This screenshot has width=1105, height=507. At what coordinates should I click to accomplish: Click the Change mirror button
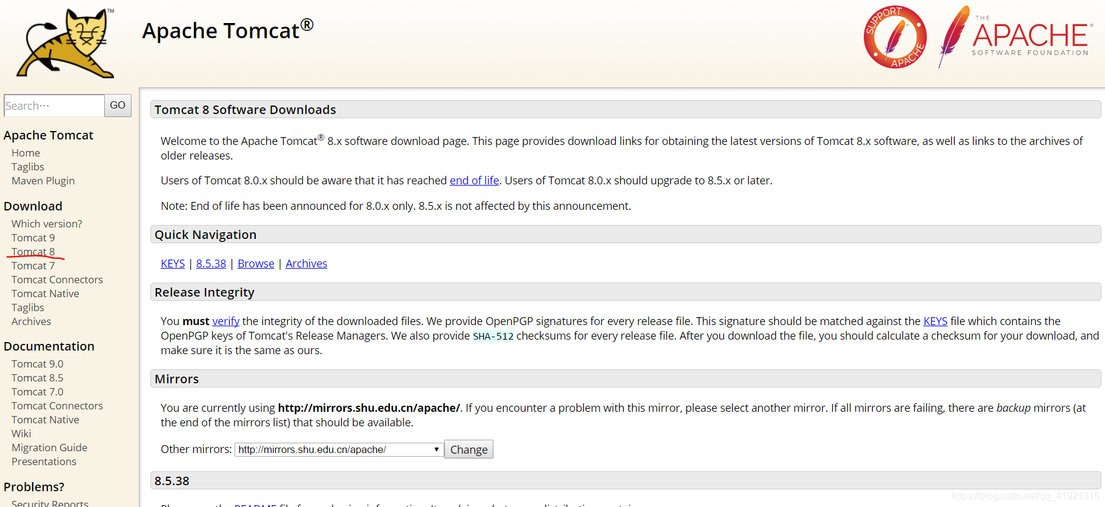tap(469, 449)
